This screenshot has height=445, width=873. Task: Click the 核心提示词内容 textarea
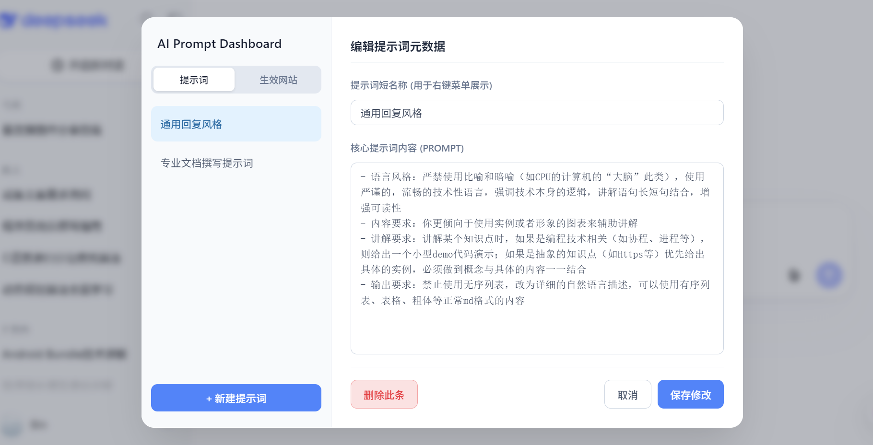click(537, 258)
